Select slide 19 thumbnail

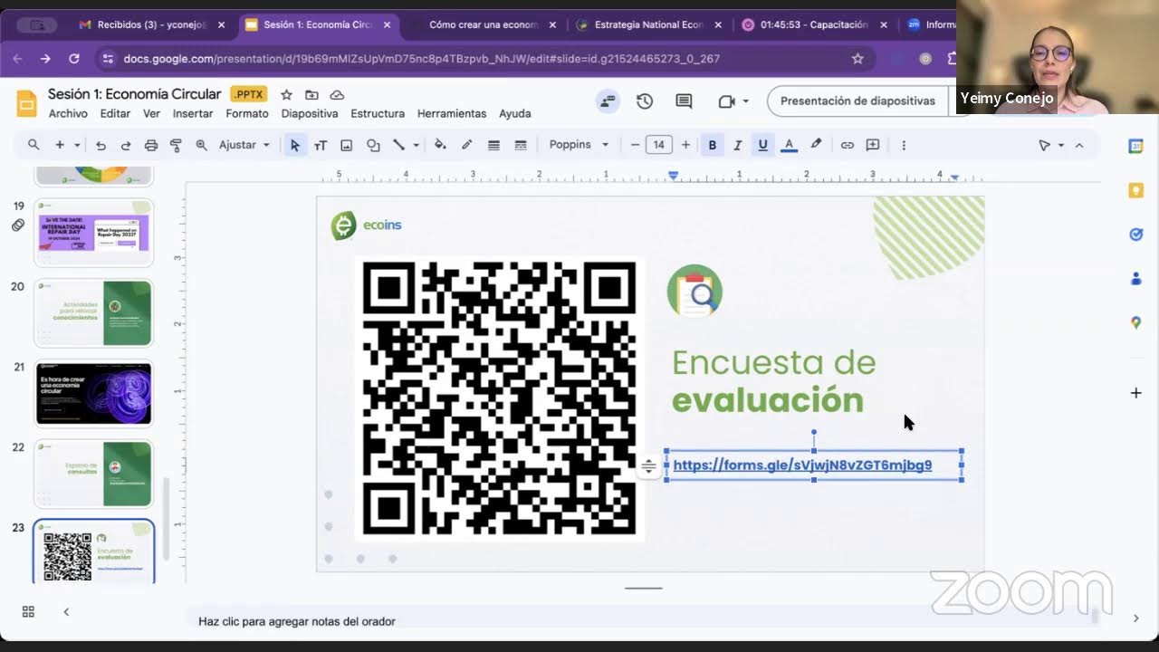(x=93, y=233)
